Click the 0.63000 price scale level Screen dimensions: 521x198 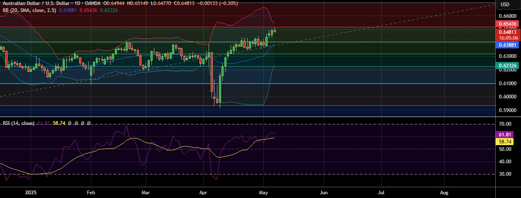pyautogui.click(x=508, y=56)
